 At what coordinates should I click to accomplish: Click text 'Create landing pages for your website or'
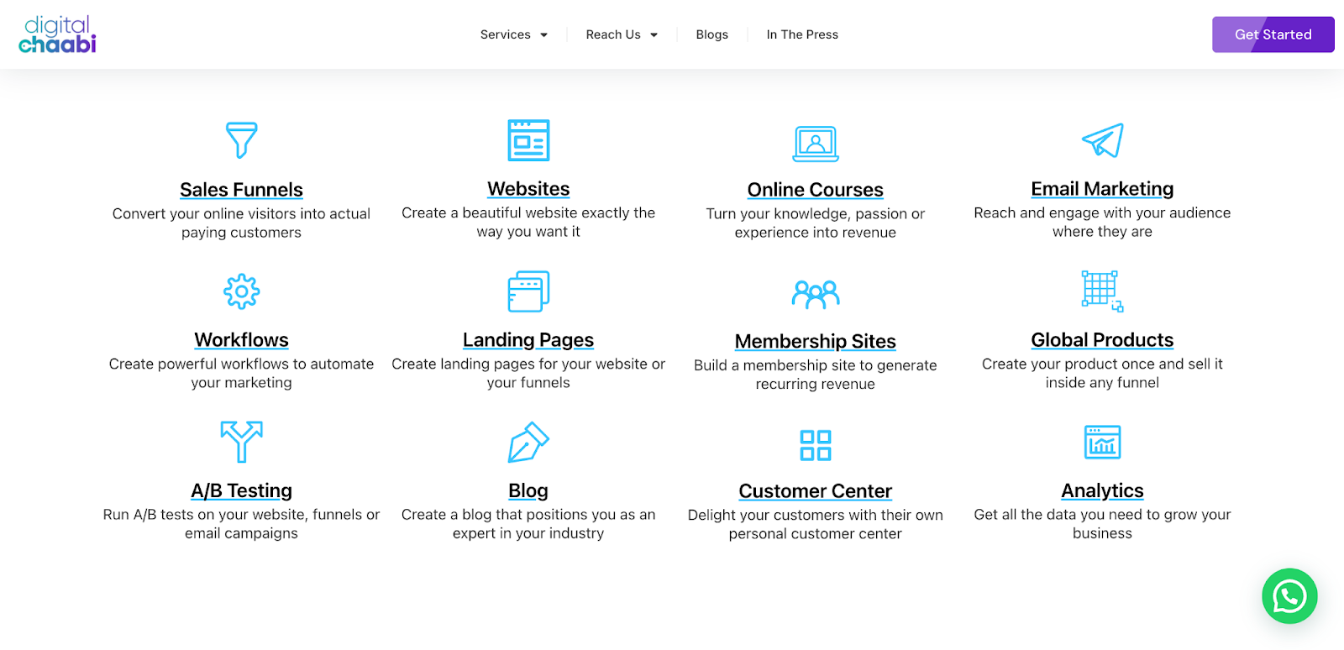[x=528, y=364]
